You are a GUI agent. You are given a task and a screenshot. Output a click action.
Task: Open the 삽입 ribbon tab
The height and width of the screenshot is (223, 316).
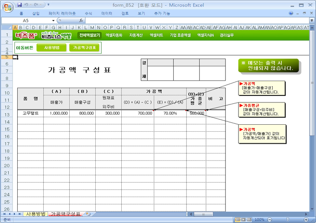pyautogui.click(x=36, y=13)
